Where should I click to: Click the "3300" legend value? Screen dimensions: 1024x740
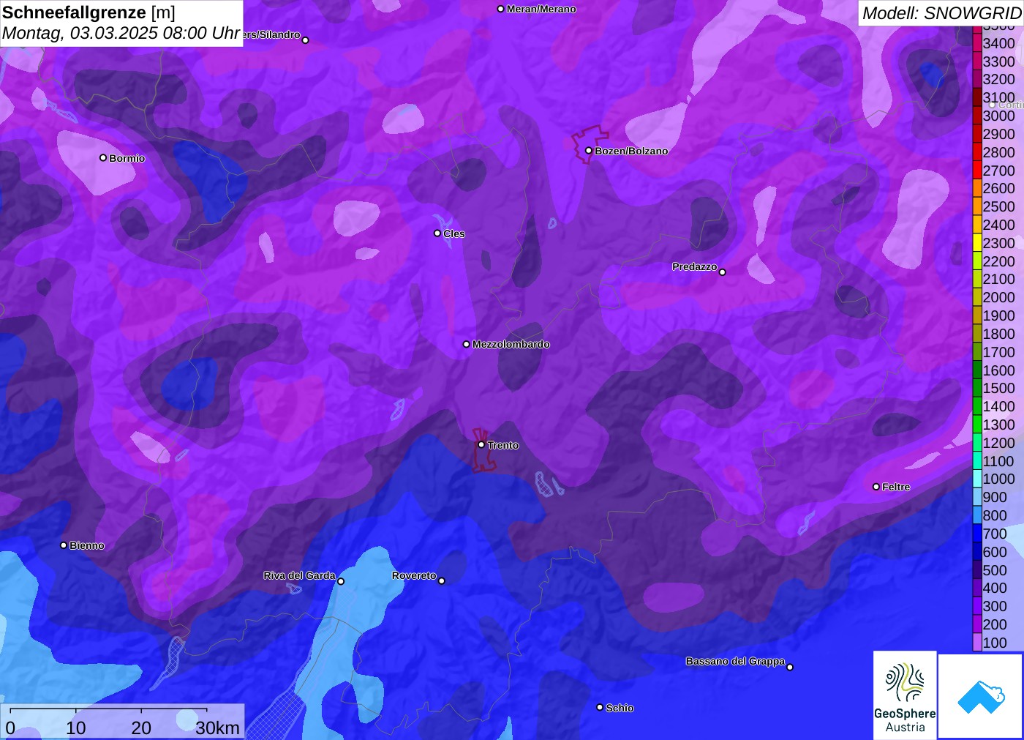click(999, 61)
